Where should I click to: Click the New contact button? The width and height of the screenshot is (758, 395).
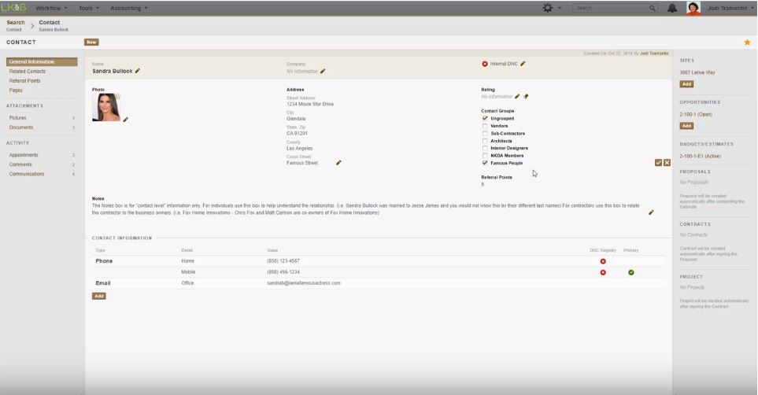point(91,42)
